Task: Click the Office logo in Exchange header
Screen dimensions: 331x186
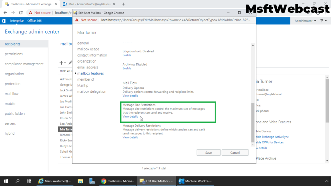Action: coord(4,21)
